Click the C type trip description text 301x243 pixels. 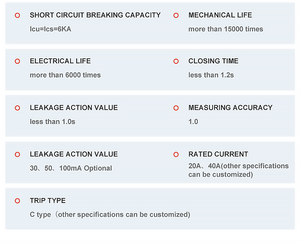[x=110, y=214]
